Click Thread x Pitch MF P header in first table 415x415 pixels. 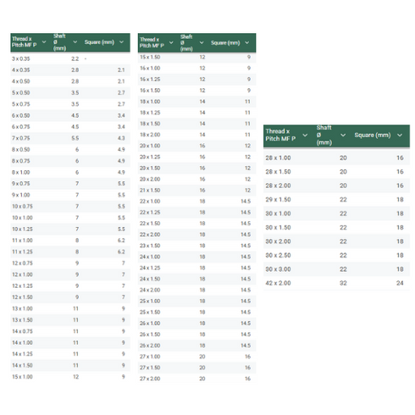pos(25,41)
